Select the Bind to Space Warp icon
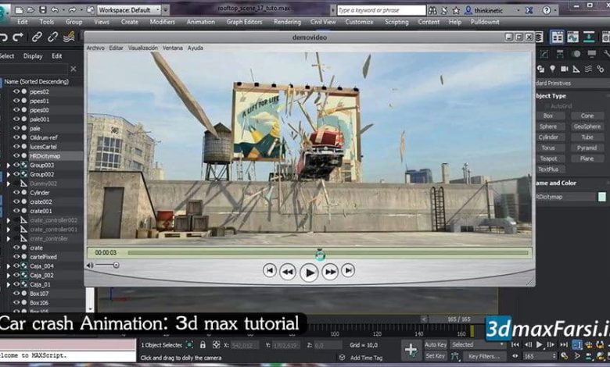This screenshot has width=610, height=367. click(x=69, y=37)
